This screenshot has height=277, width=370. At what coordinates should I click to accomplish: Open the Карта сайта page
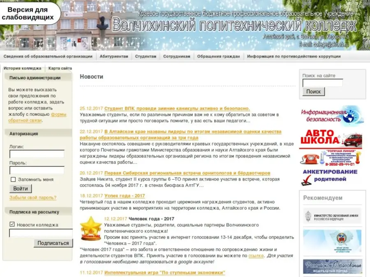pos(60,68)
